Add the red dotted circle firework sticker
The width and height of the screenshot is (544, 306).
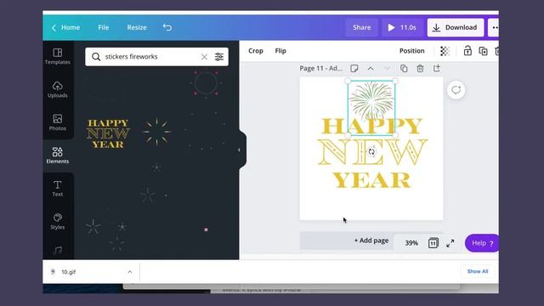coord(206,83)
